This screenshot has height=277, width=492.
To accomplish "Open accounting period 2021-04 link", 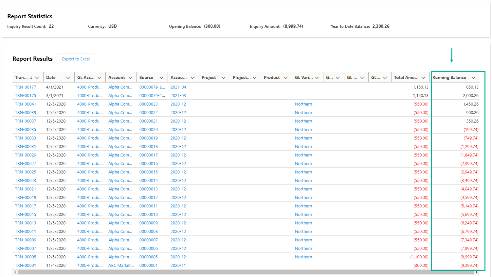I will [178, 87].
